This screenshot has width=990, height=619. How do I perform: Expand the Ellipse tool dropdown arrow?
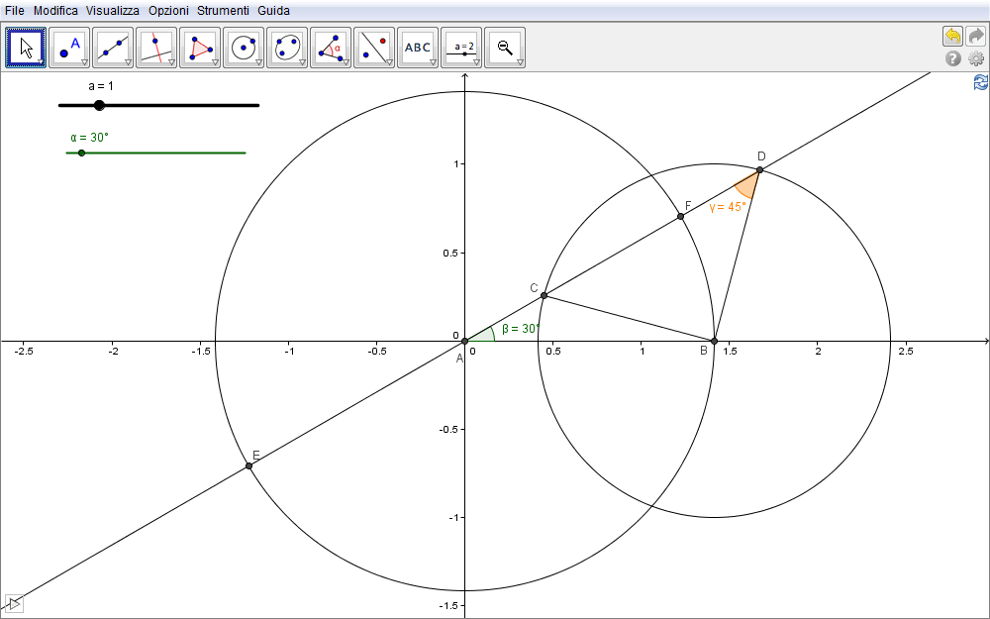click(x=302, y=62)
